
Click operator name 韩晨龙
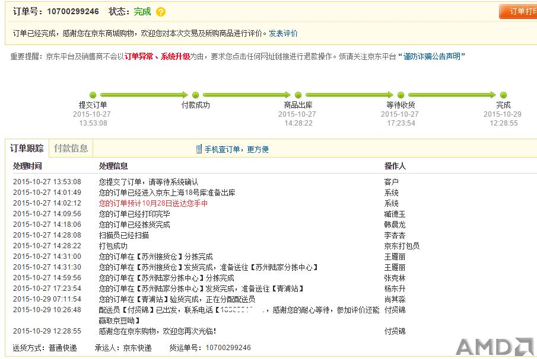(x=395, y=225)
